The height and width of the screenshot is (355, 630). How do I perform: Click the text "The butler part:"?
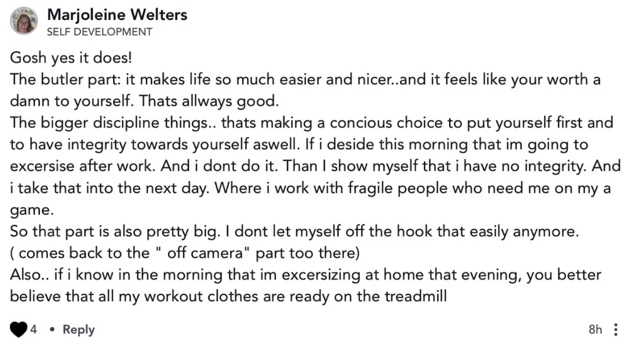tap(65, 79)
